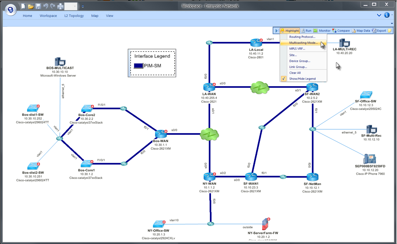
Task: Print the map using the printer icon
Action: point(61,6)
